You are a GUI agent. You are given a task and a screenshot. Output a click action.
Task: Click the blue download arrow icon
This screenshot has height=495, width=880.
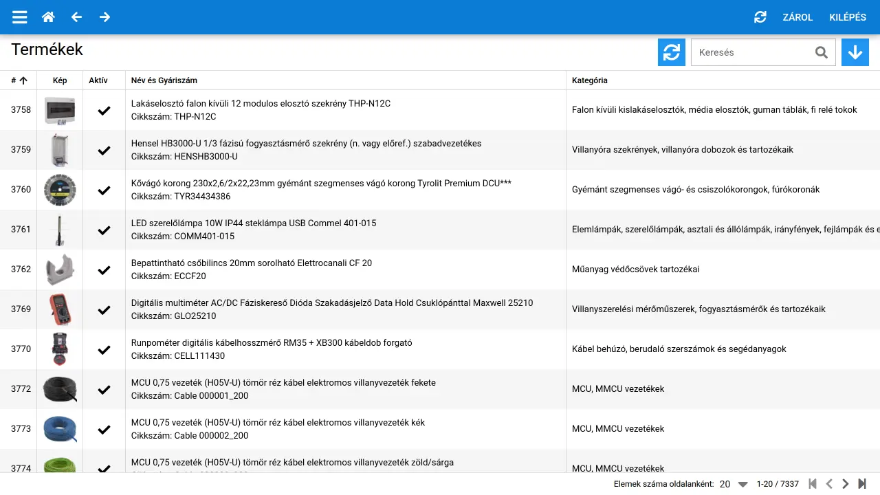(855, 52)
